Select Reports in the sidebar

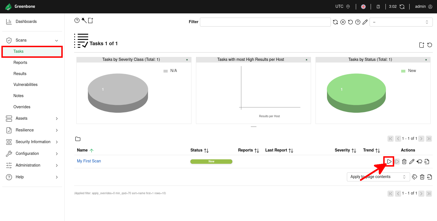[x=20, y=63]
